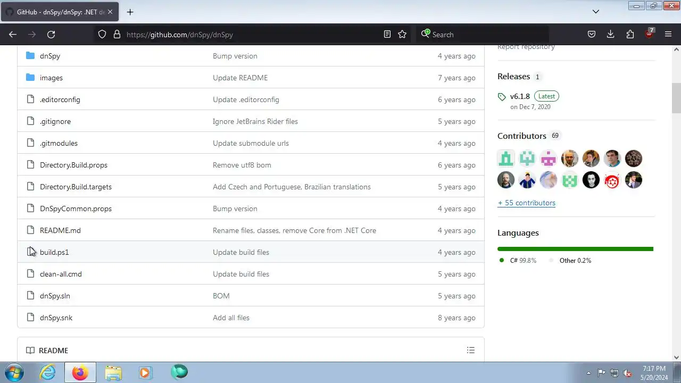
Task: Click the browser Search box
Action: tap(481, 35)
